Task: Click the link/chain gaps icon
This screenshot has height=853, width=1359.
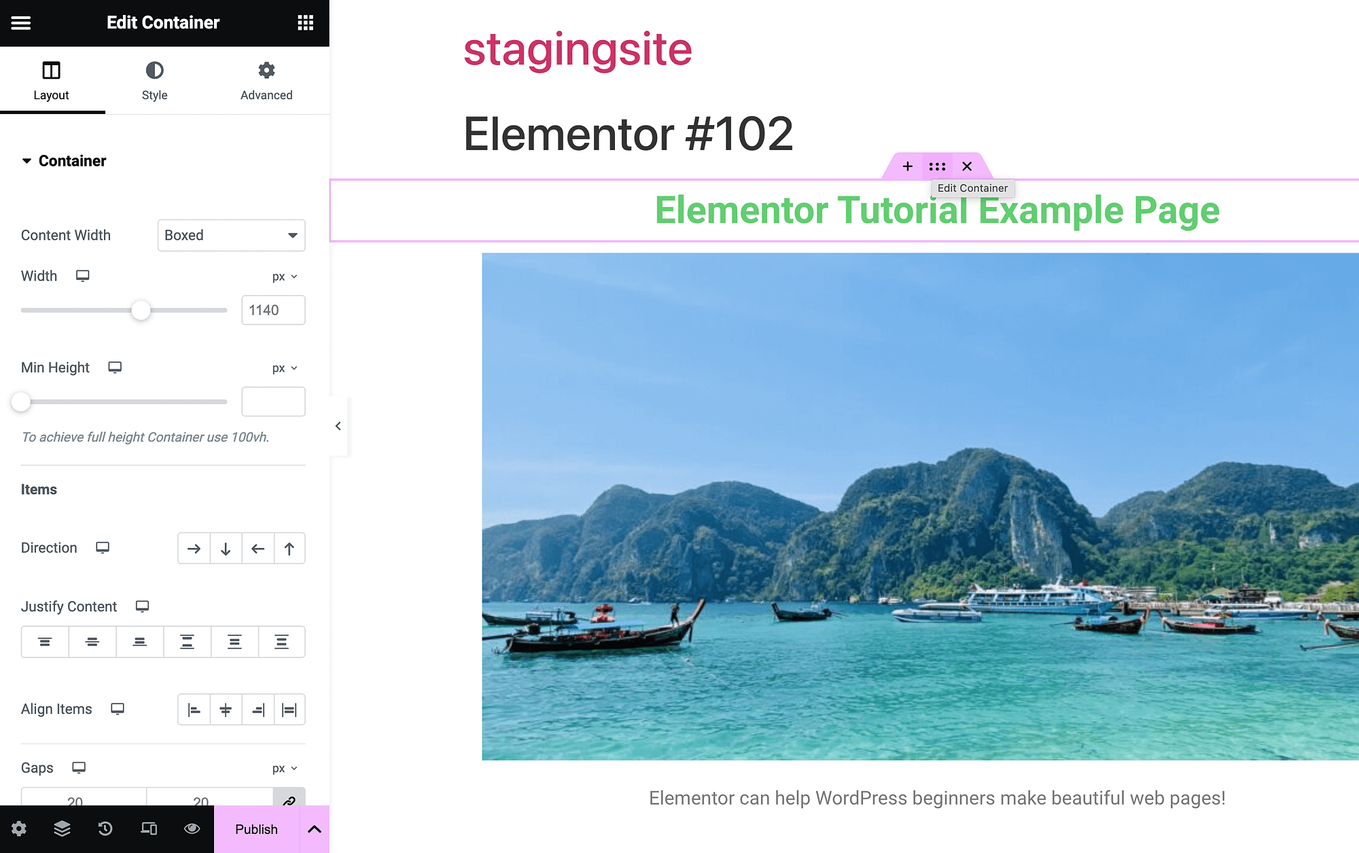Action: 289,801
